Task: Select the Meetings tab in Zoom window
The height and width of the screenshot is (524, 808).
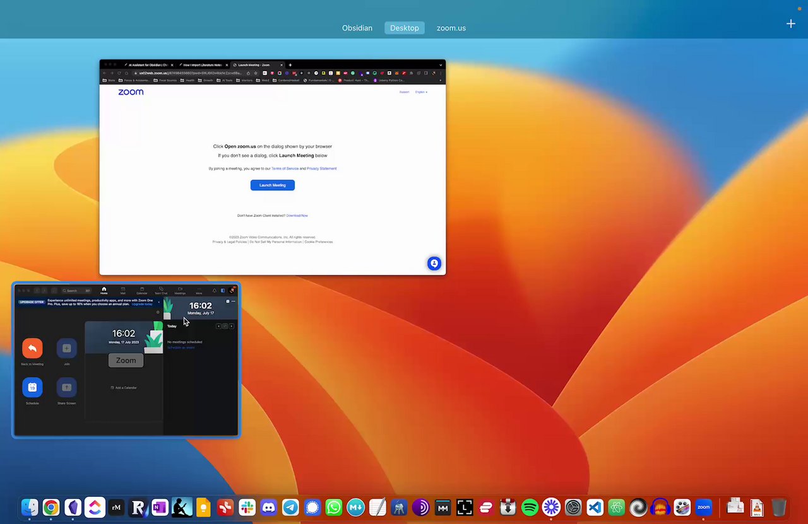Action: click(x=180, y=291)
